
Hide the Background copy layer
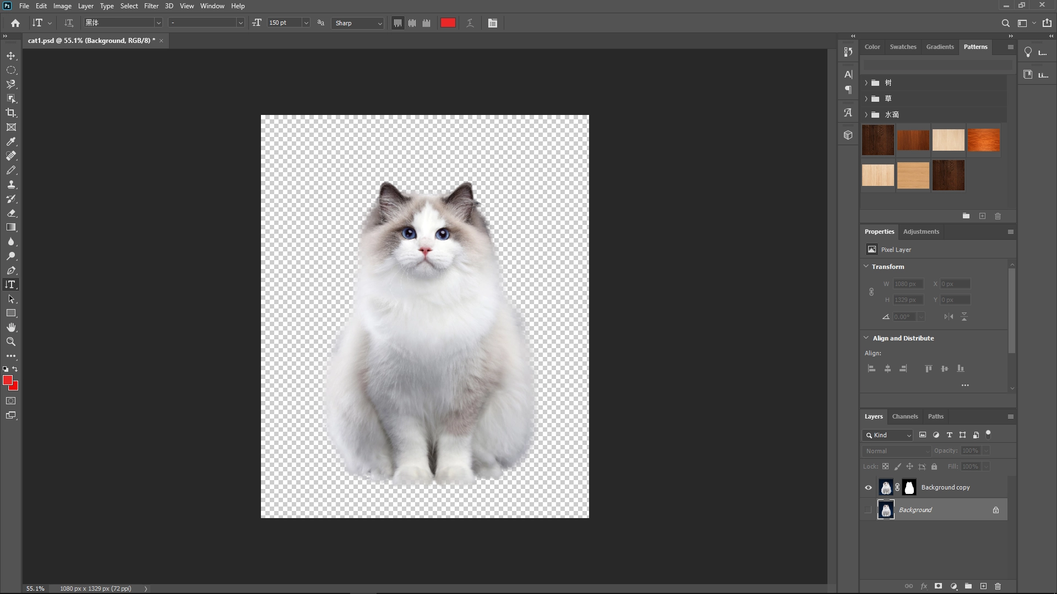point(868,487)
